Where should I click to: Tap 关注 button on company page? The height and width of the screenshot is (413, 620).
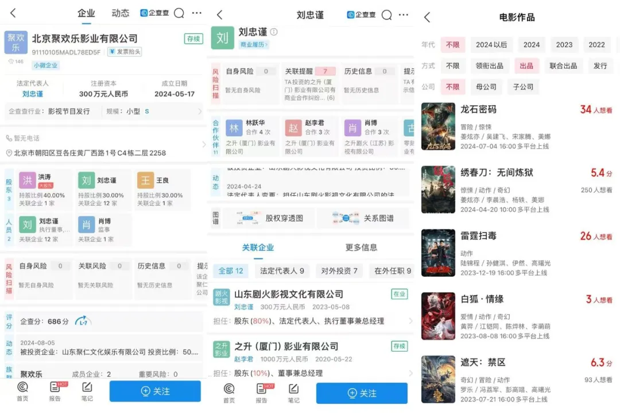point(155,391)
